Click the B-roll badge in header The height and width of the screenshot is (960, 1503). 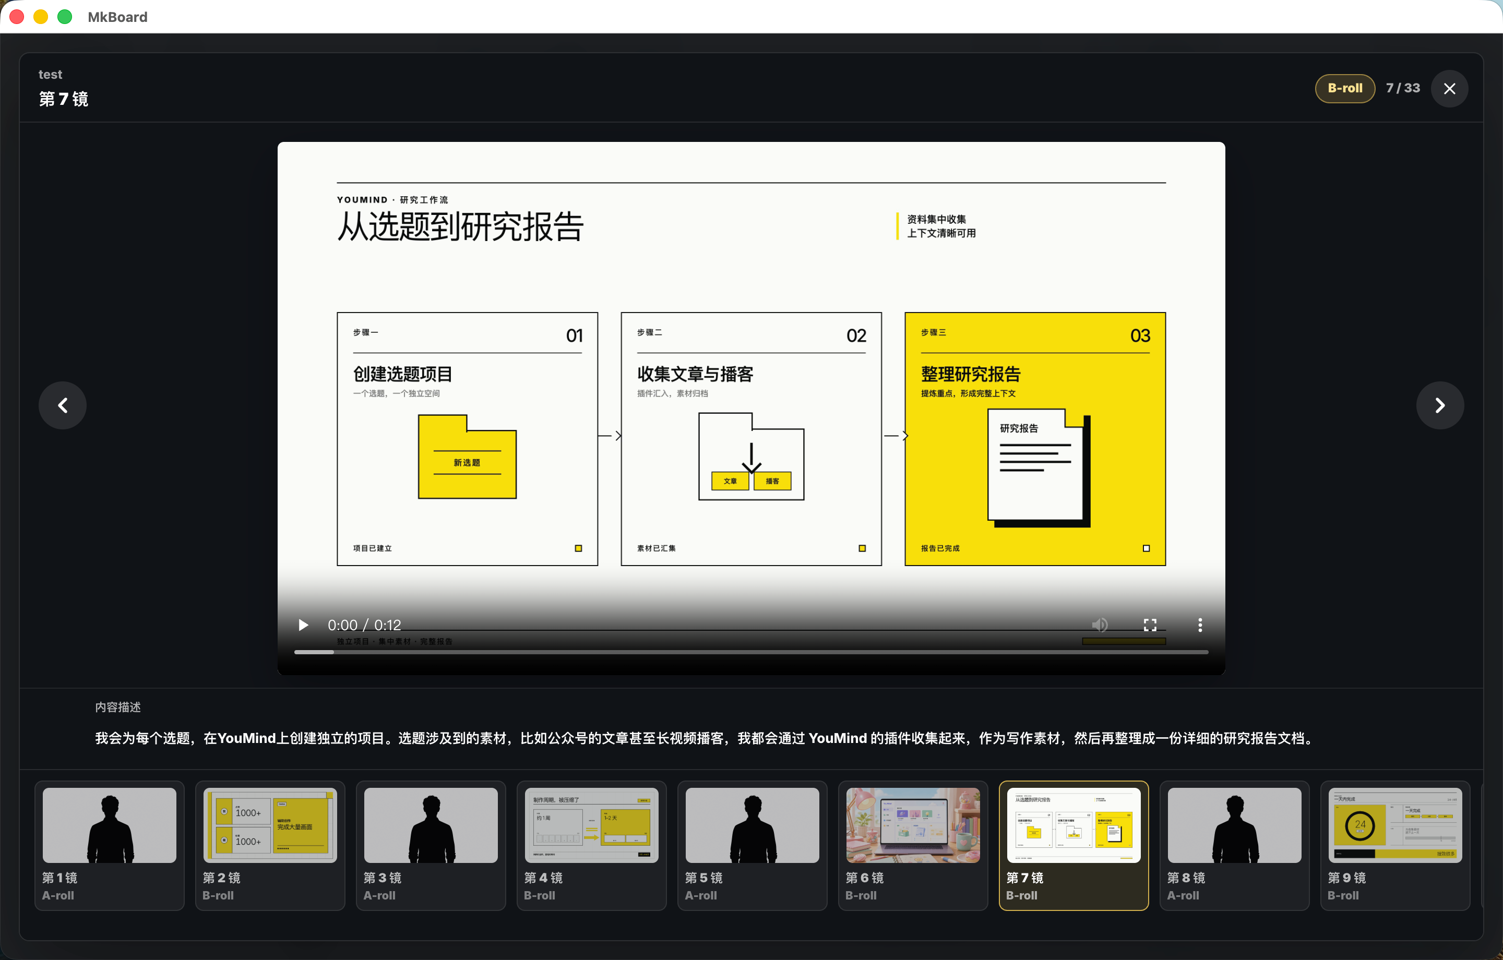point(1344,88)
